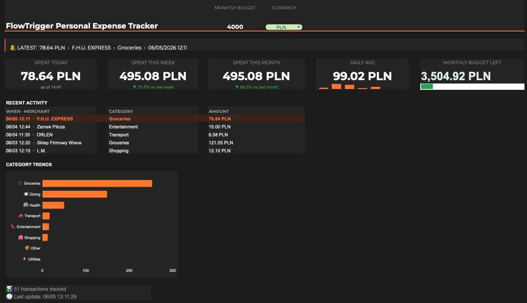Click the Dining plate icon in chart
The height and width of the screenshot is (303, 527).
point(26,194)
